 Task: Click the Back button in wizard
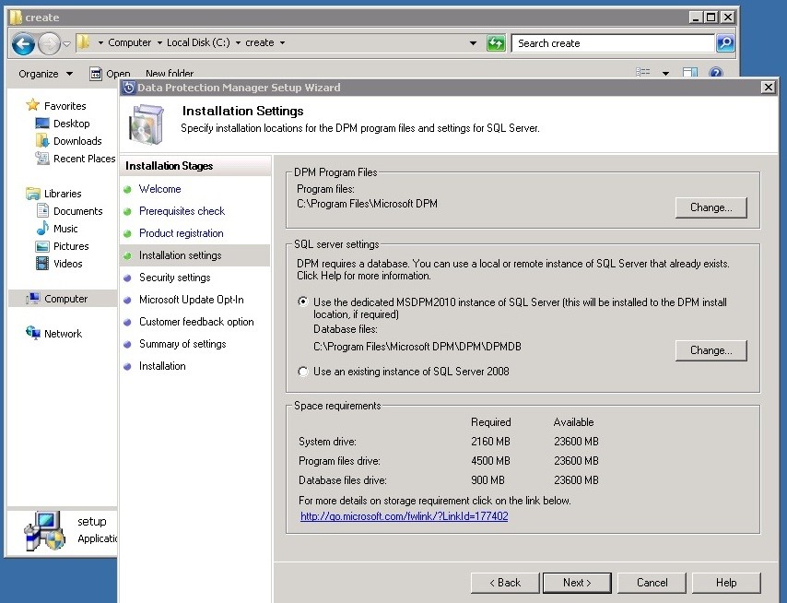pos(505,583)
